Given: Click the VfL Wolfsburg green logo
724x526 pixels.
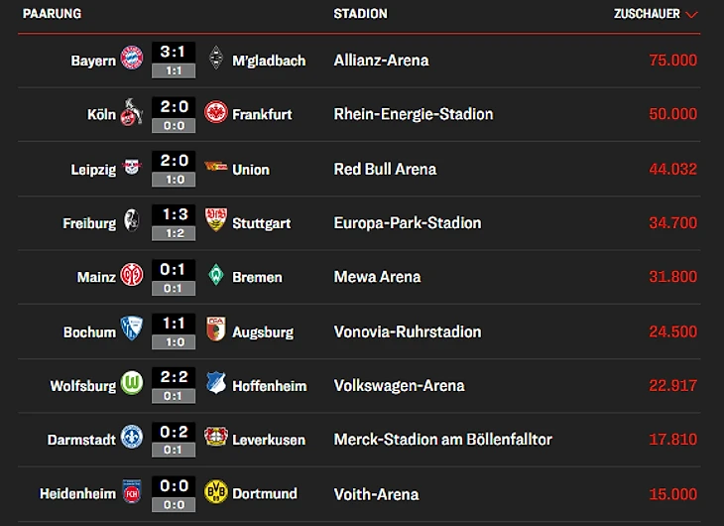Looking at the screenshot, I should coord(132,385).
